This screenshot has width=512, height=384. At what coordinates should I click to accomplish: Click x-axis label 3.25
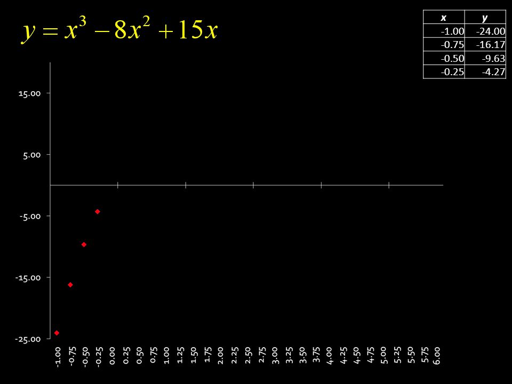point(289,355)
